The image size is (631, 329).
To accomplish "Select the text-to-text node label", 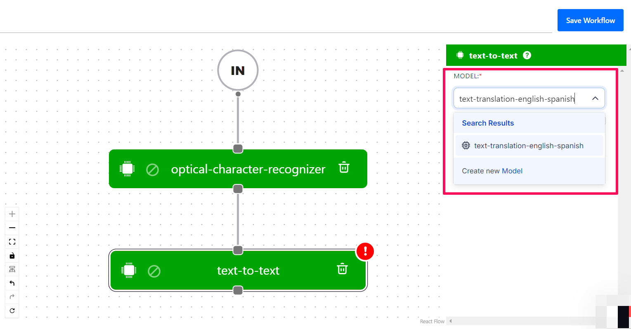I will tap(248, 271).
